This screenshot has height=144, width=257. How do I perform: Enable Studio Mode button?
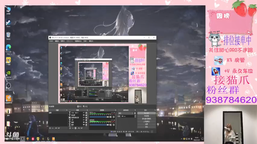point(146,122)
